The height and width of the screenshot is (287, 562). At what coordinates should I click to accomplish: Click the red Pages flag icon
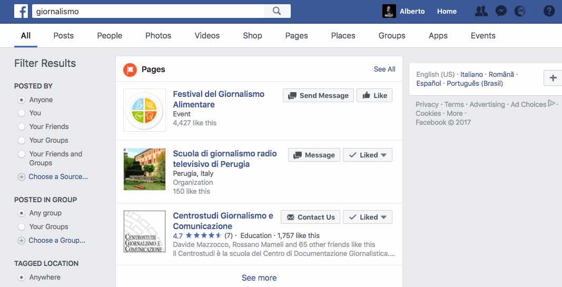[130, 70]
